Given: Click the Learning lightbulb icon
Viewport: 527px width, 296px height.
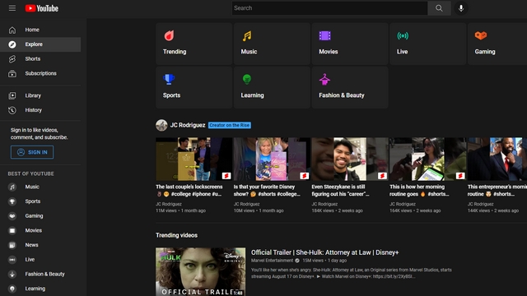Looking at the screenshot, I should (247, 79).
